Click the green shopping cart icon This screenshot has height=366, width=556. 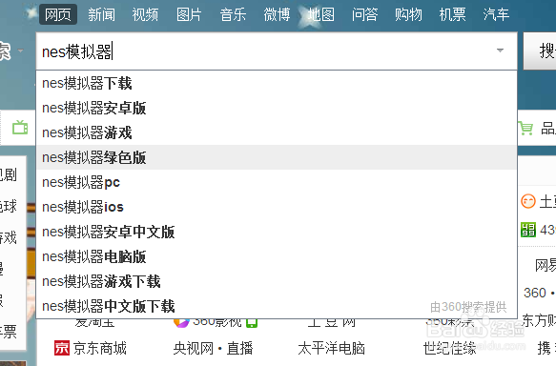[525, 128]
